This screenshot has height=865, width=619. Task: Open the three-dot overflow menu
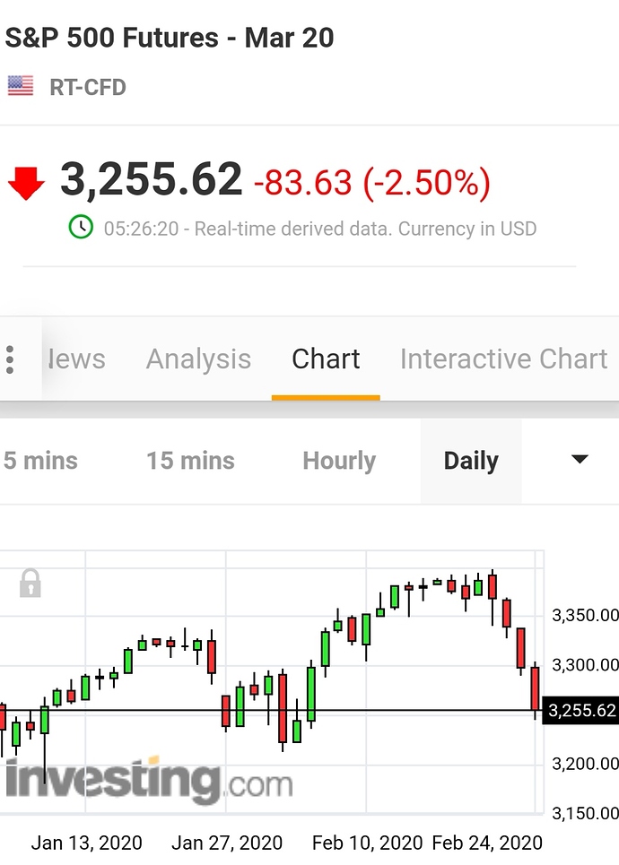[9, 359]
